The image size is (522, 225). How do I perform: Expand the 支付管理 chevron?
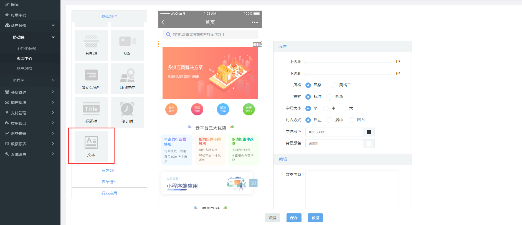(53, 113)
